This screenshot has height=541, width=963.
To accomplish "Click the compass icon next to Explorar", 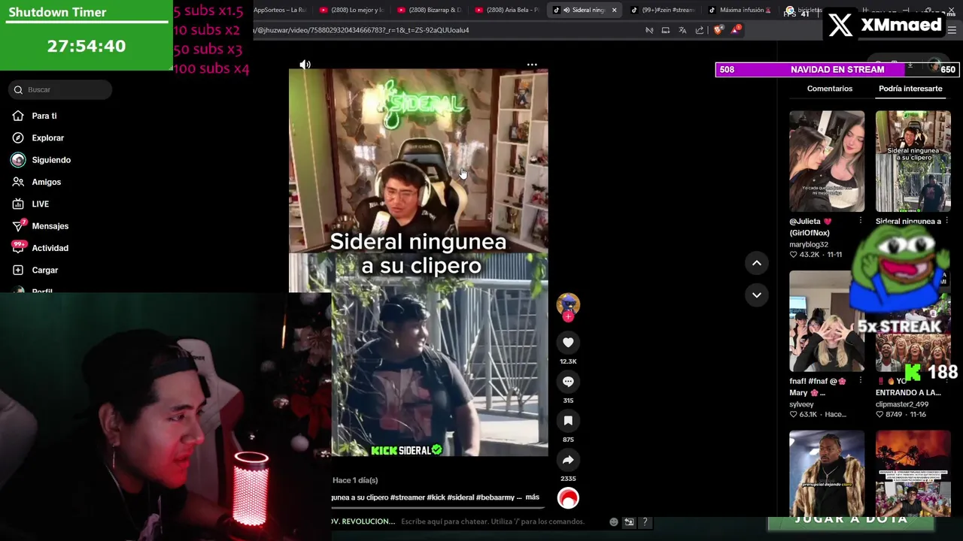I will (18, 138).
